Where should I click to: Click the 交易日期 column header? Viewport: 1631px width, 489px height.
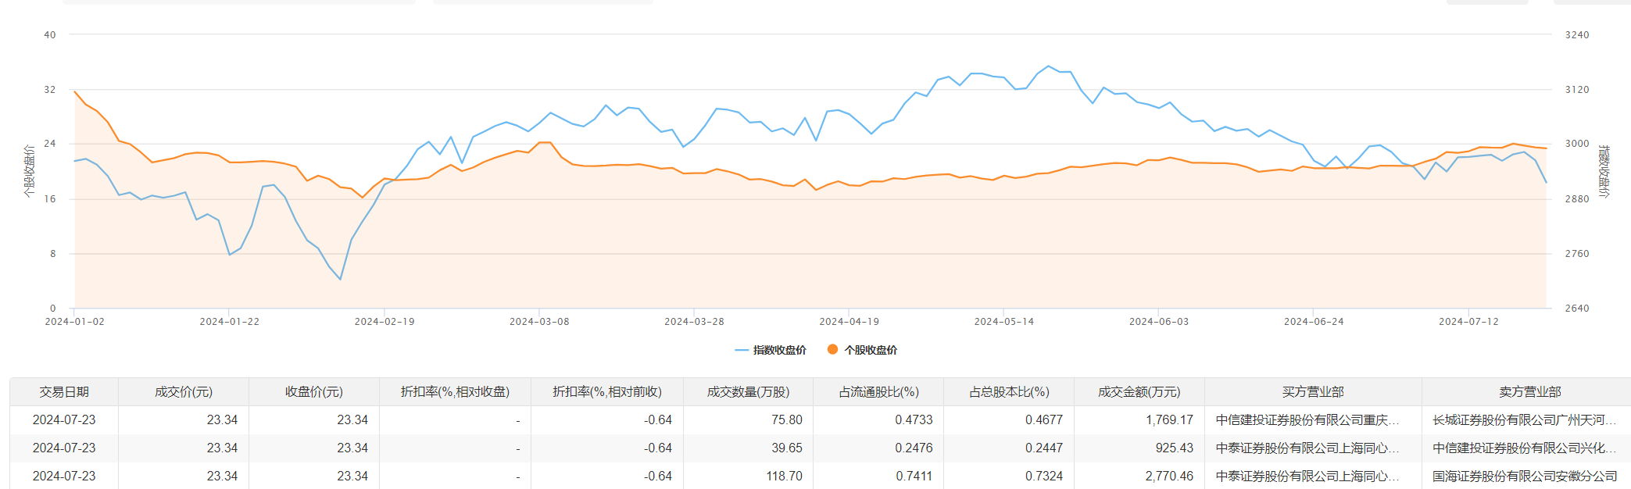(64, 391)
